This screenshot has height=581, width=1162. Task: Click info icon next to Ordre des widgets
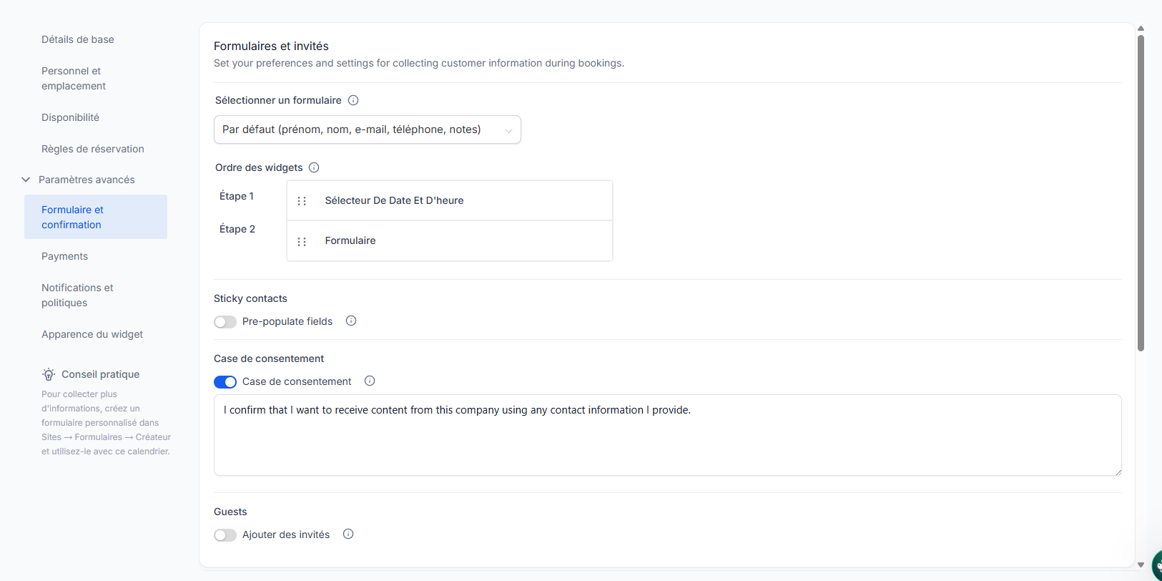point(314,167)
